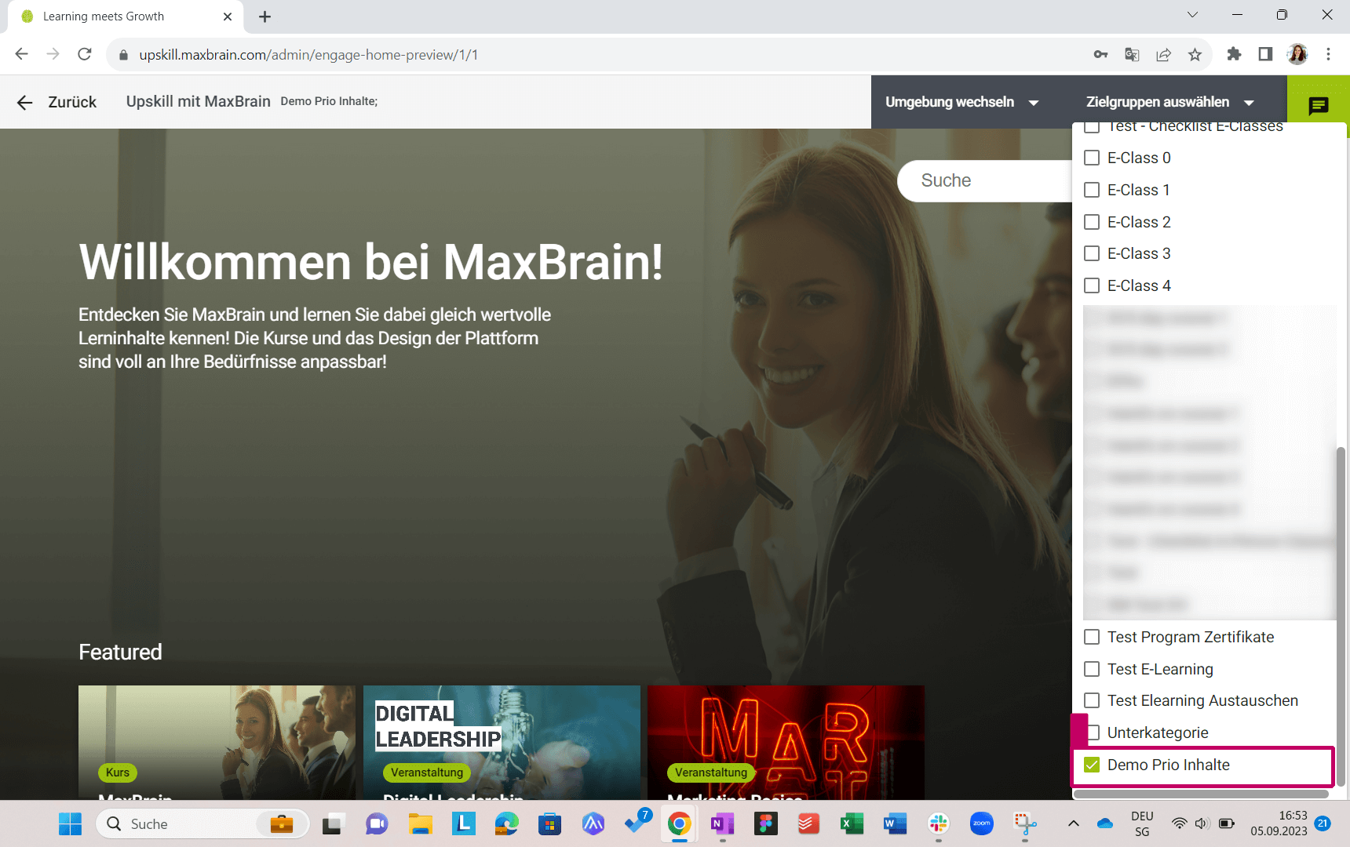Open the green chat message icon
The height and width of the screenshot is (847, 1350).
pos(1319,105)
